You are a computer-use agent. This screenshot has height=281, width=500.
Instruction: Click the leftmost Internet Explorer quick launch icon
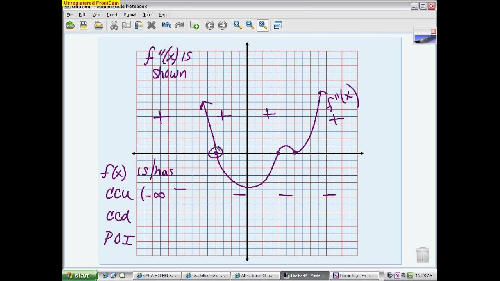(106, 276)
